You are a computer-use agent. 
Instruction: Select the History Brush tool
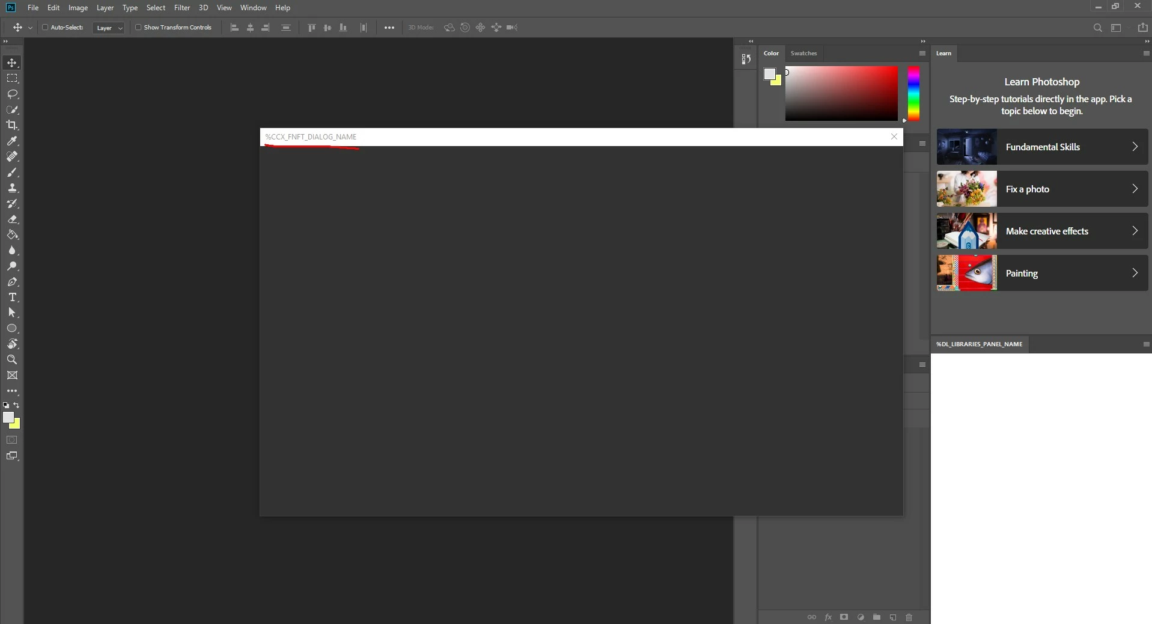click(x=12, y=204)
